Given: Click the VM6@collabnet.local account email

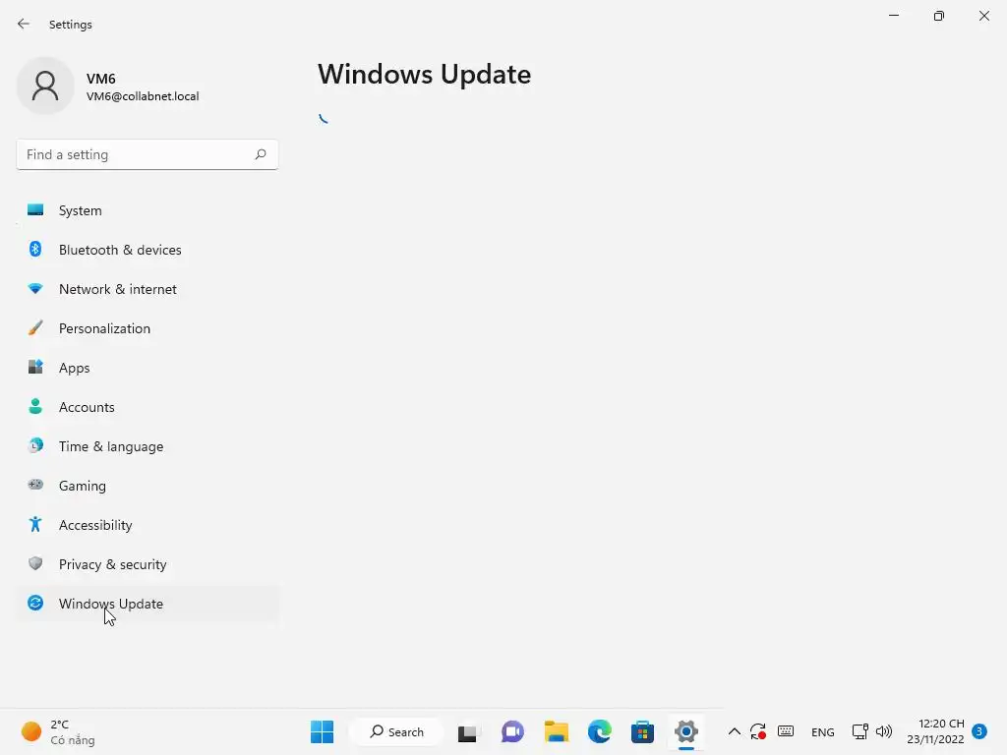Looking at the screenshot, I should tap(143, 96).
